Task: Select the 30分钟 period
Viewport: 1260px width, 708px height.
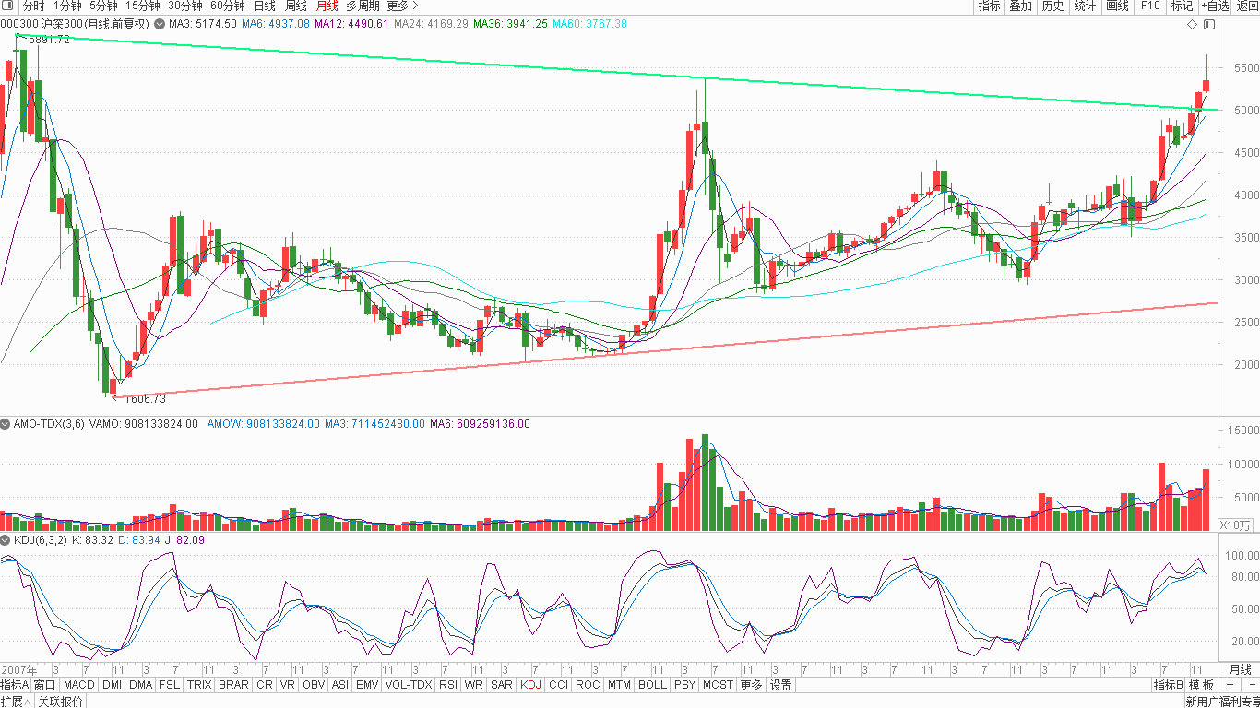Action: click(184, 6)
